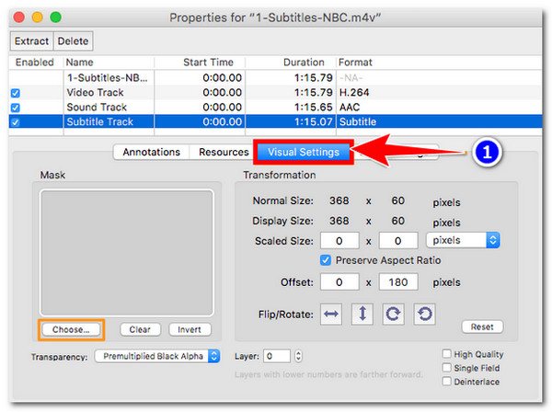
Task: Click the 1:15.65 duration cell
Action: [x=314, y=108]
